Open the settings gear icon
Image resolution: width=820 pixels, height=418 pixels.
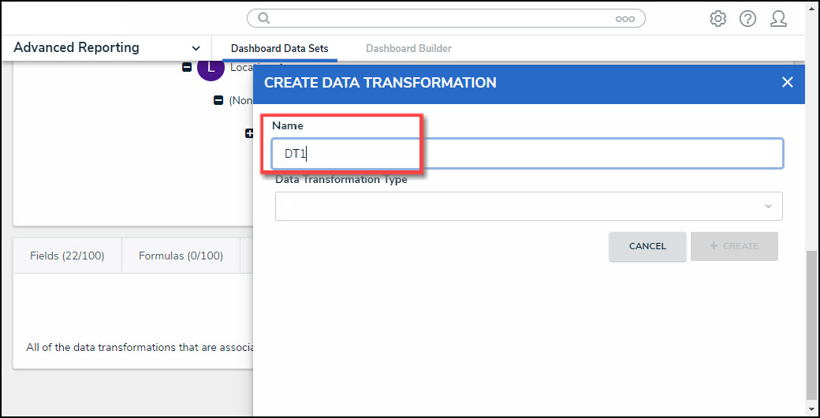pos(717,19)
